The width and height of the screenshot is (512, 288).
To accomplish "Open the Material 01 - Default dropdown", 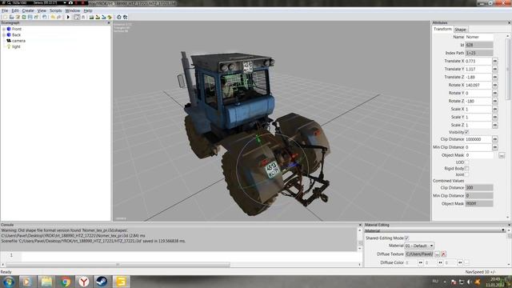I will (419, 246).
